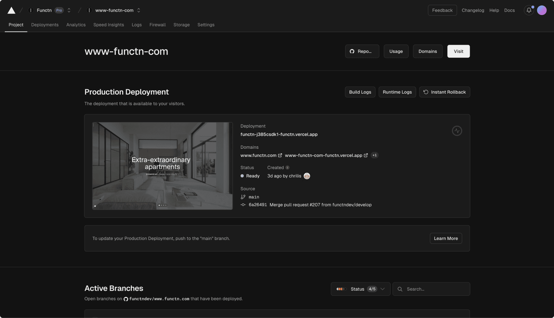Click the white Visit button
This screenshot has height=318, width=554.
[458, 51]
